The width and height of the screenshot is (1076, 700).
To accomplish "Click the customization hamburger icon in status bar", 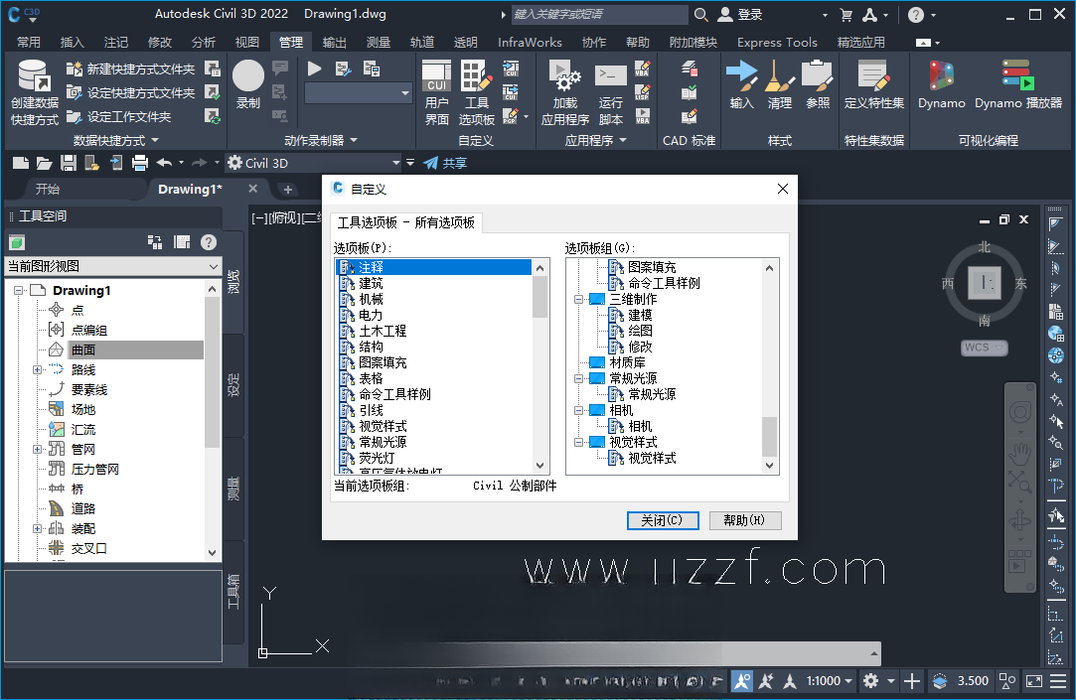I will point(1057,681).
